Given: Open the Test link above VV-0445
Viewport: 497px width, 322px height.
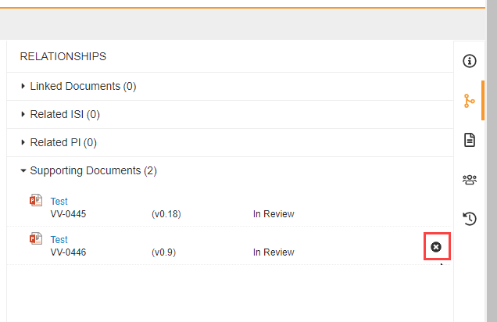Looking at the screenshot, I should (x=59, y=202).
